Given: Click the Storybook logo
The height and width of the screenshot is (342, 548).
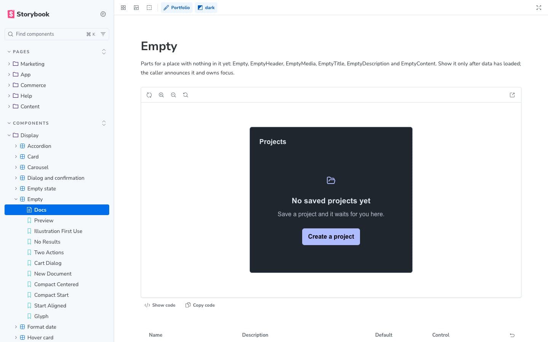Looking at the screenshot, I should 29,14.
